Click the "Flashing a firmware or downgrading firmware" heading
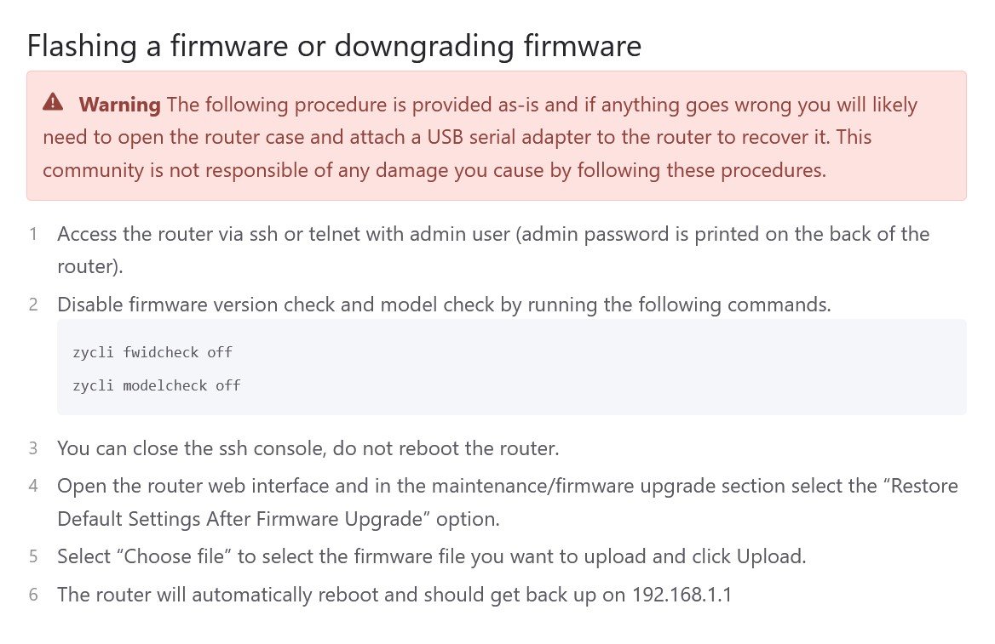 pyautogui.click(x=334, y=45)
